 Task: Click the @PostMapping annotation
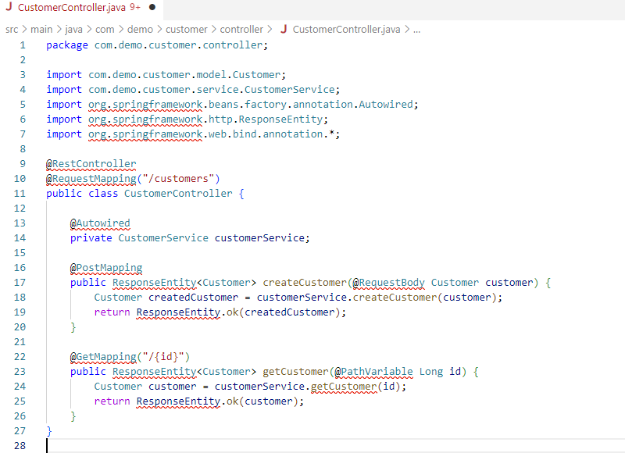tap(106, 268)
